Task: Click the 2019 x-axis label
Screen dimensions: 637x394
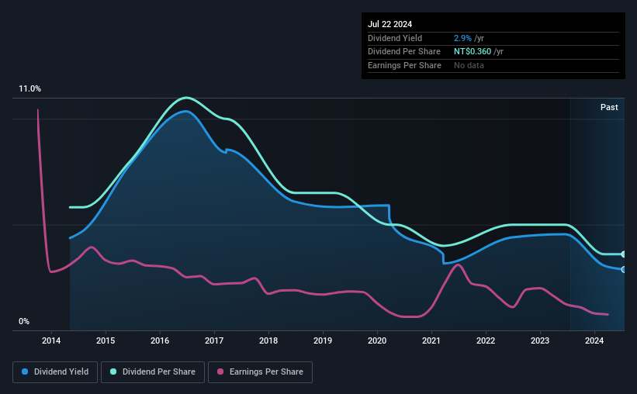Action: tap(323, 340)
